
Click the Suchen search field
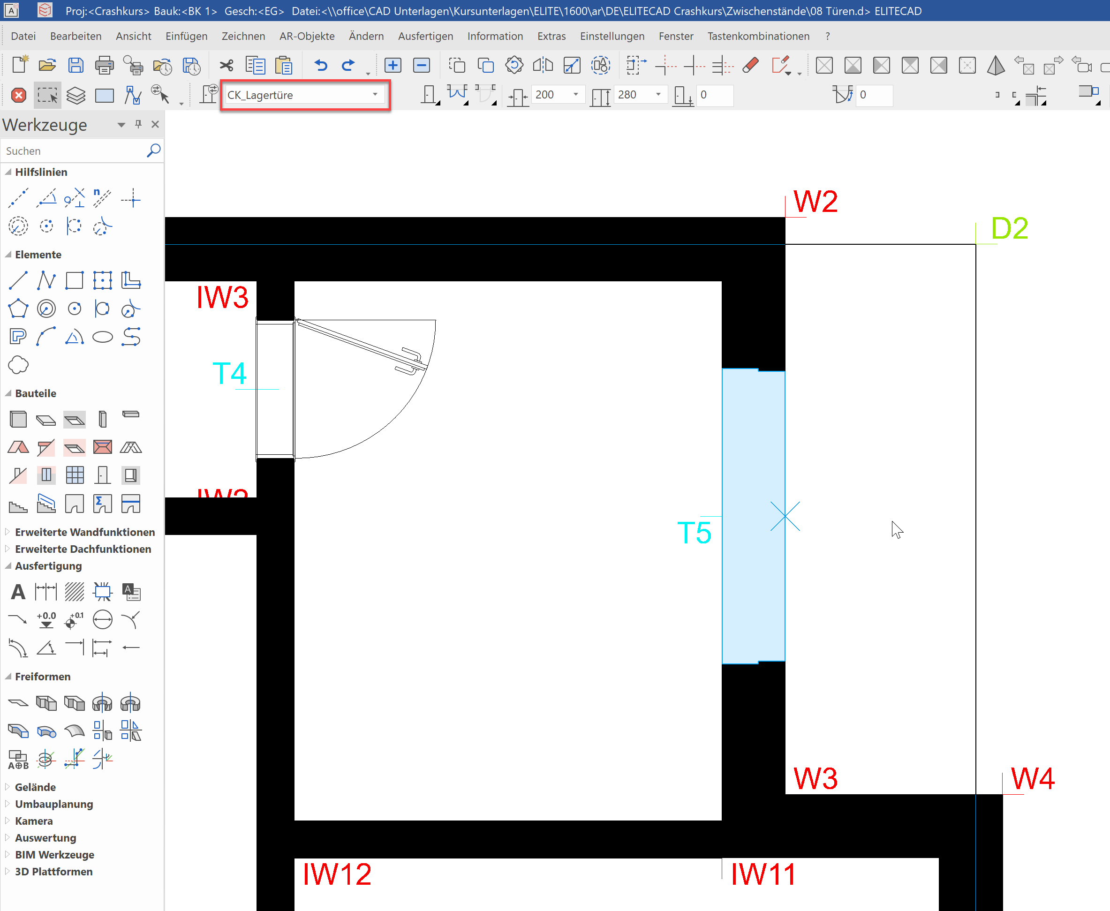coord(74,151)
